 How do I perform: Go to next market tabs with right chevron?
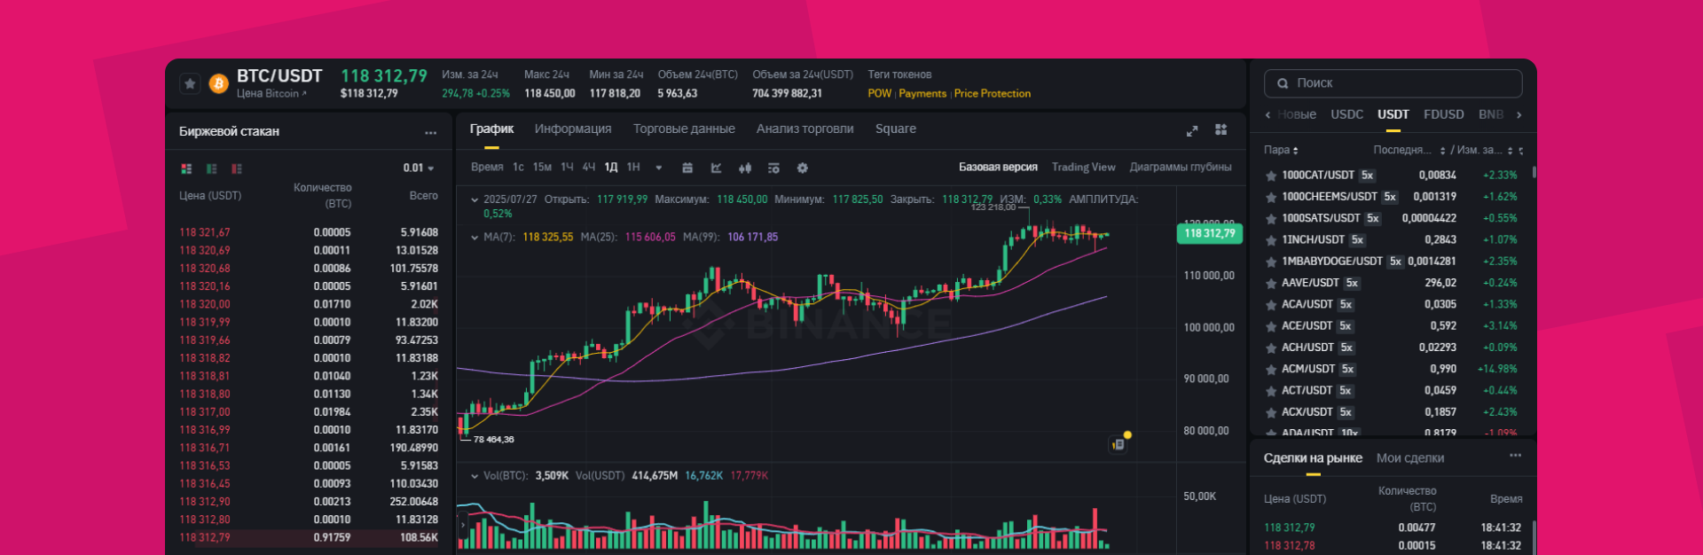(1519, 115)
